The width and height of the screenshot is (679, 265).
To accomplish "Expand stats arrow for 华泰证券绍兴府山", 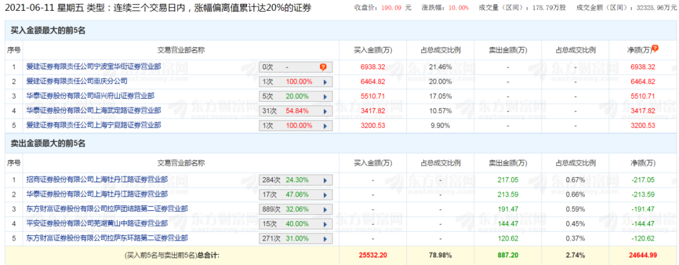I will [x=325, y=96].
